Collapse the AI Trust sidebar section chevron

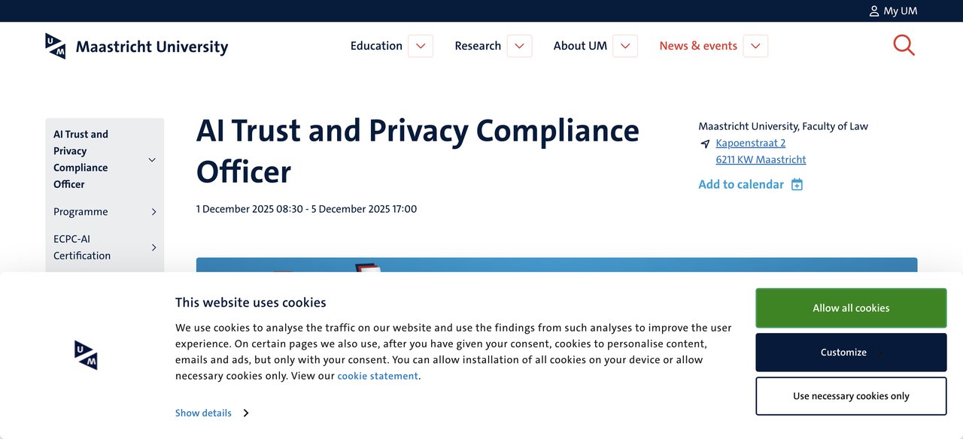(152, 159)
